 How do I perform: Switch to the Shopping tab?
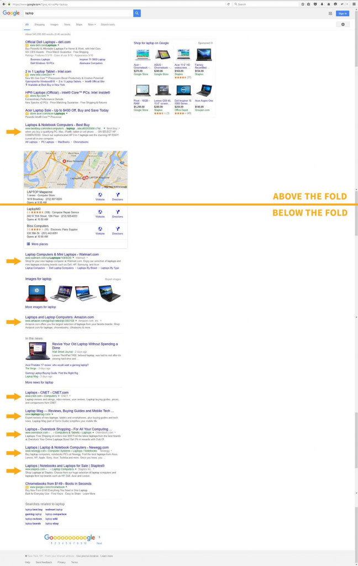tap(39, 24)
